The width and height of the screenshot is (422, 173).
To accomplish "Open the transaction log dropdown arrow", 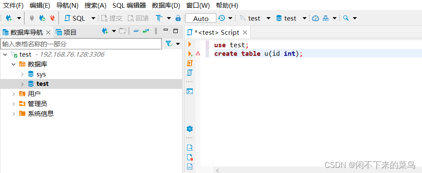I will [231, 18].
